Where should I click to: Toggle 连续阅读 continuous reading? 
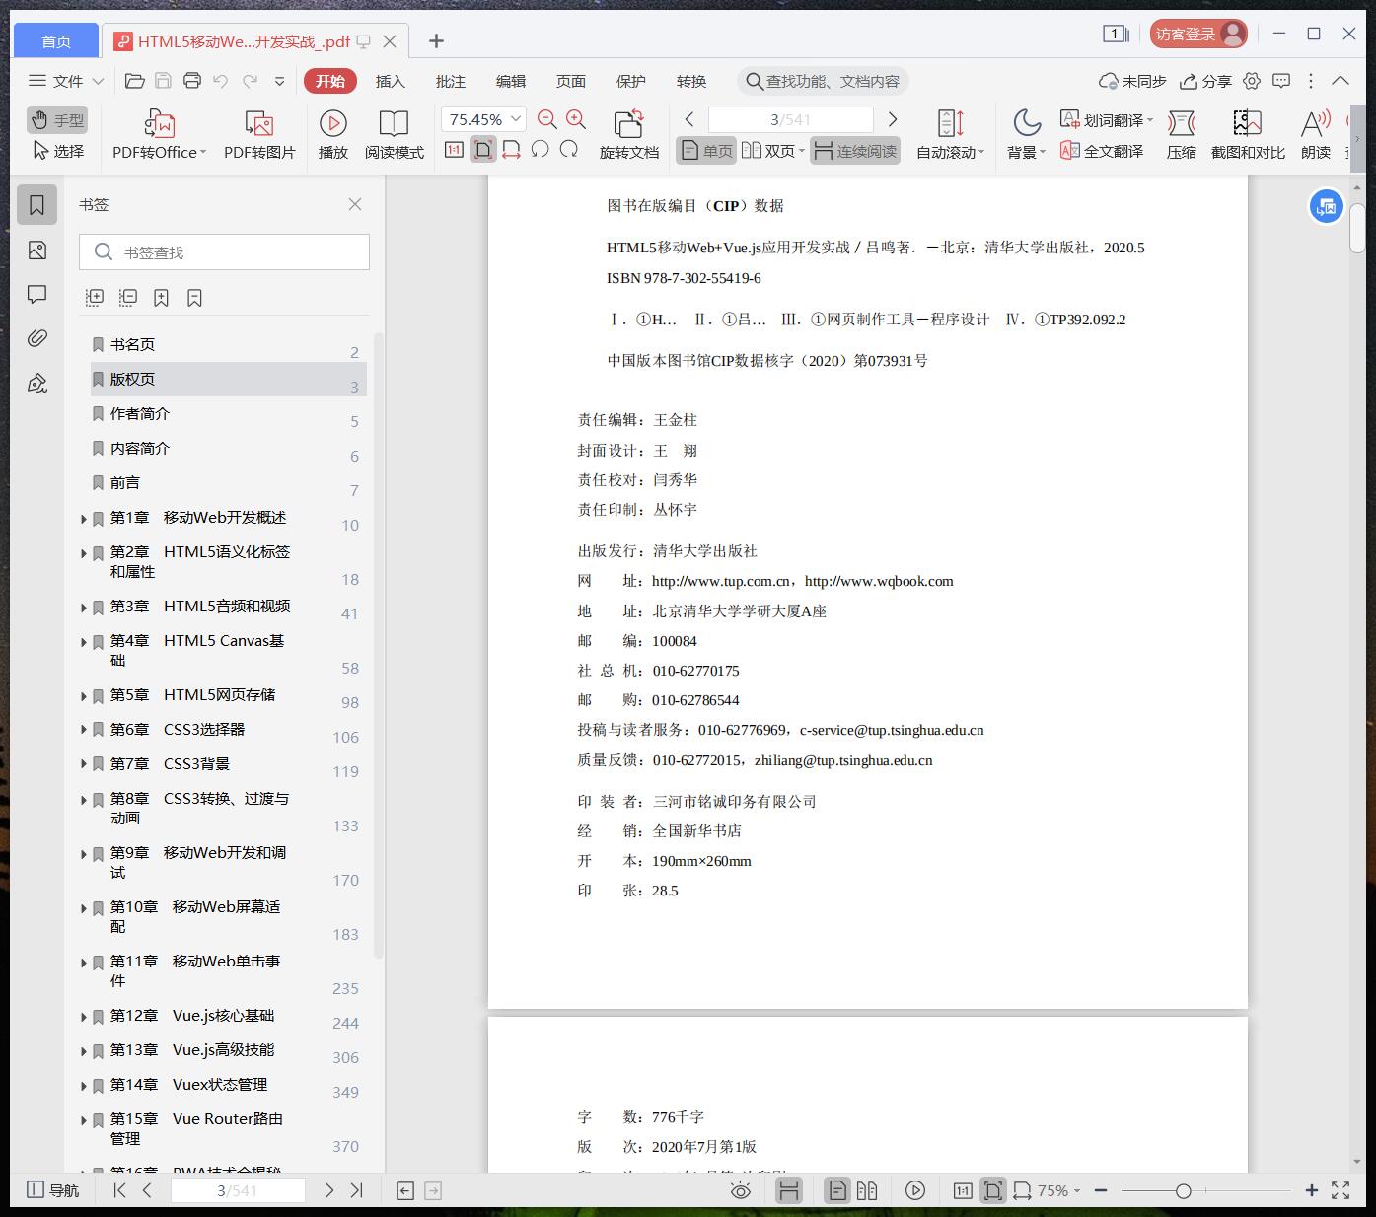point(855,151)
